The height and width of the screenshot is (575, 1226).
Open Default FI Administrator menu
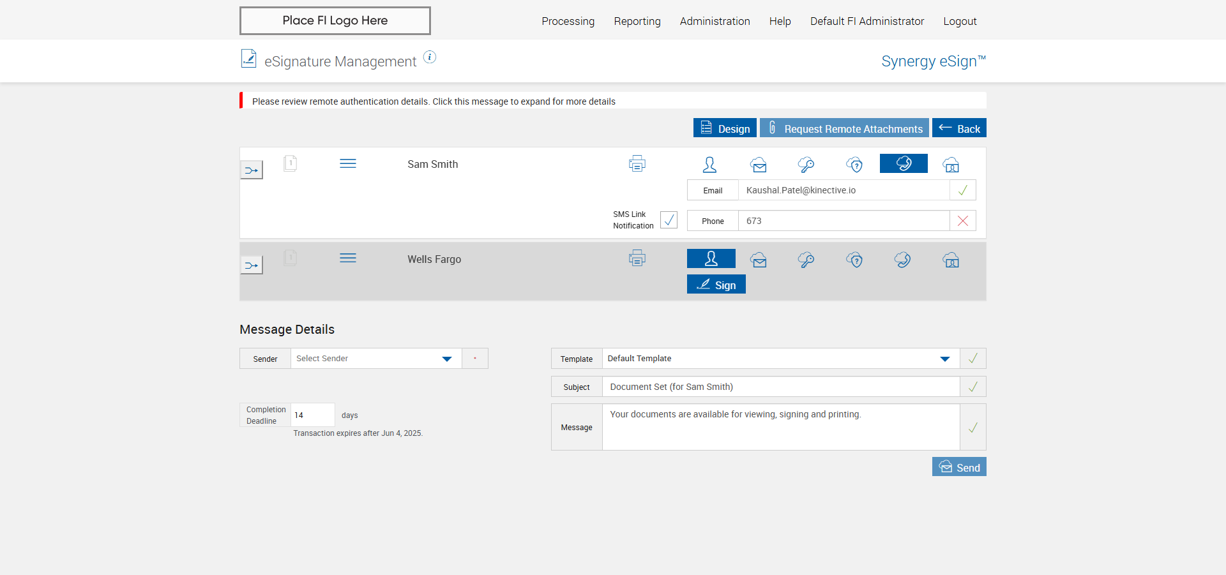(867, 21)
